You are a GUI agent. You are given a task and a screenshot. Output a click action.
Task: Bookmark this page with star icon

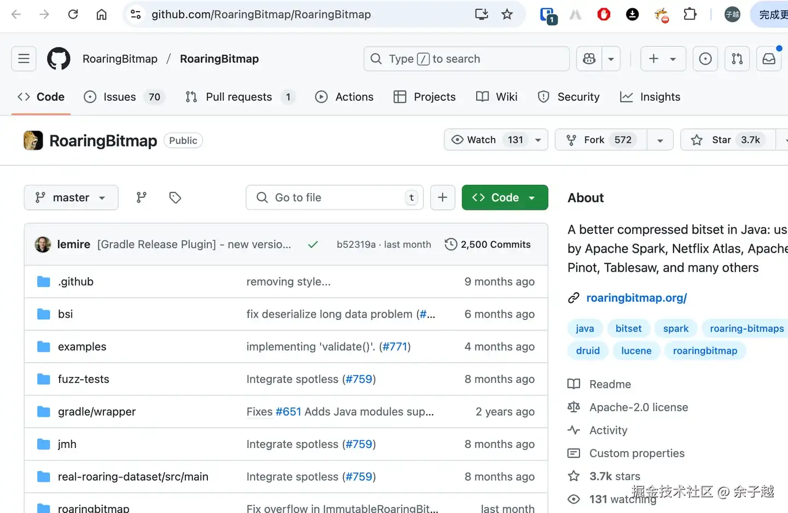[507, 14]
